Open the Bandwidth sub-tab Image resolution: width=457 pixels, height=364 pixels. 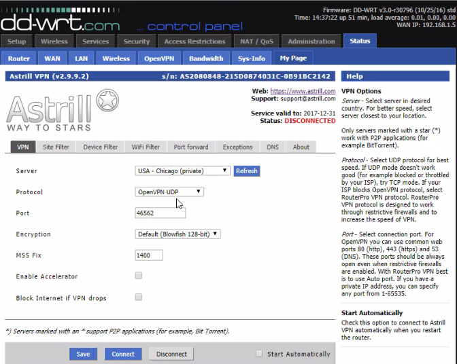tap(206, 58)
